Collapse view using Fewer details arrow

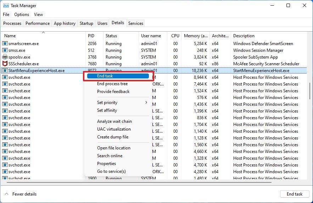[6, 194]
